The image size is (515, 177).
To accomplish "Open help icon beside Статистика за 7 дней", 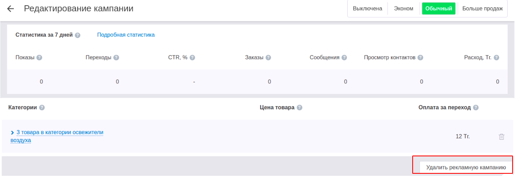I will coord(78,35).
